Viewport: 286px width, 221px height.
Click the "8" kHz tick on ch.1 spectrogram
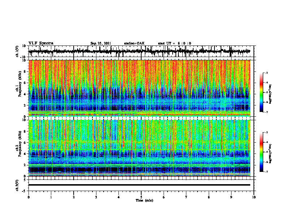coord(25,71)
